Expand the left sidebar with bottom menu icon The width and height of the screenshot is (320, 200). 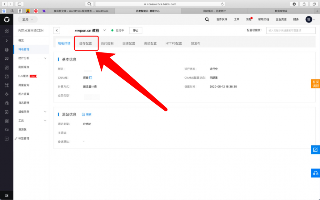(7, 195)
